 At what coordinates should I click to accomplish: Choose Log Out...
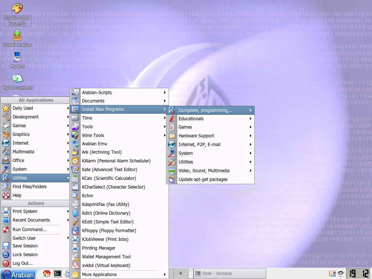tap(35, 263)
